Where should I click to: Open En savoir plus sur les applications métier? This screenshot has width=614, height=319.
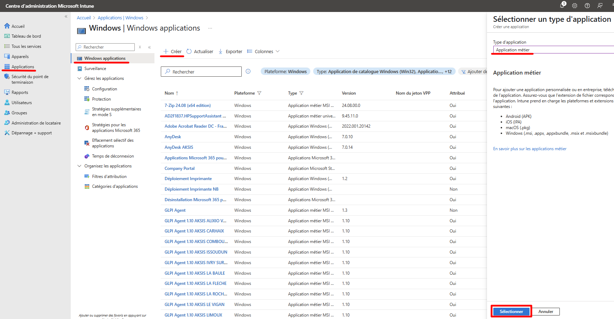(x=530, y=149)
